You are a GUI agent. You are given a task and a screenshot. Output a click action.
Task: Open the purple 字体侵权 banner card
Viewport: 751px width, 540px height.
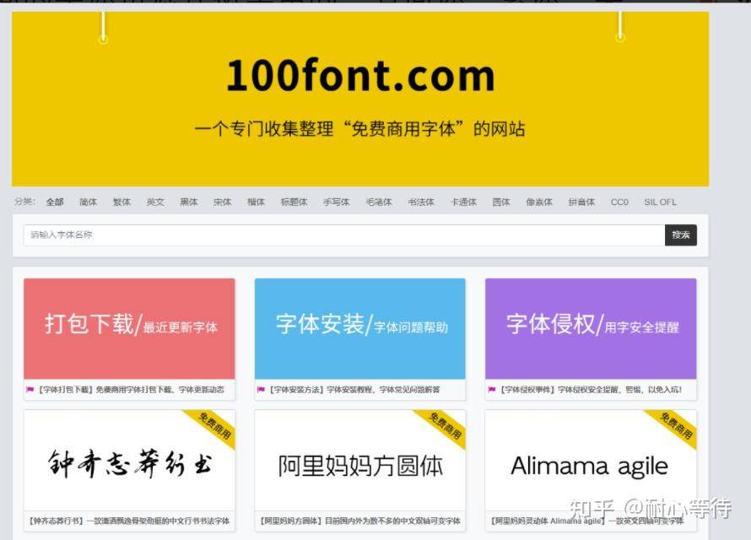click(591, 328)
